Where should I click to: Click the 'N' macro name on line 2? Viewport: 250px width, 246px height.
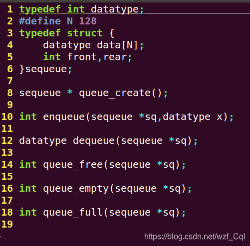[x=70, y=21]
